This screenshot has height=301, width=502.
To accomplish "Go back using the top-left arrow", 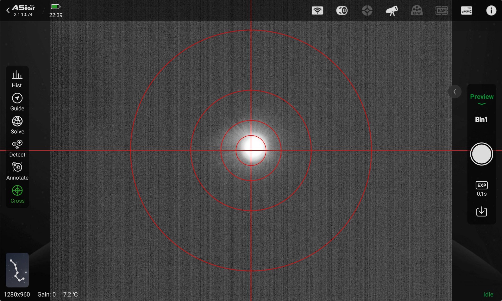I will (8, 10).
